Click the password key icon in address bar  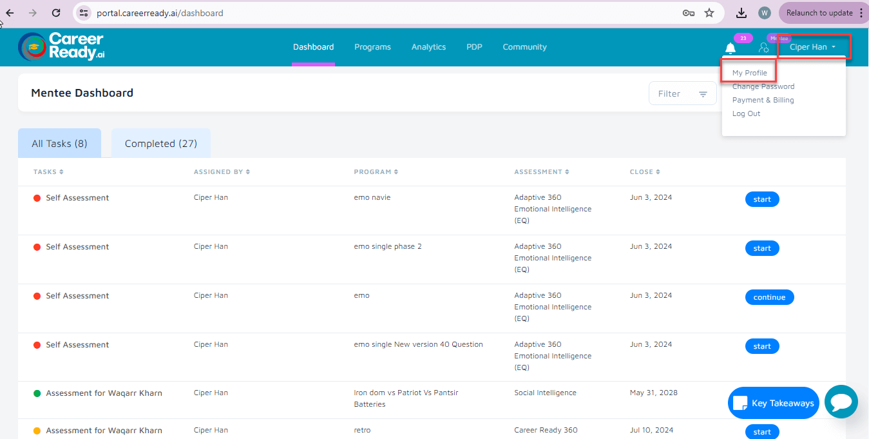689,13
